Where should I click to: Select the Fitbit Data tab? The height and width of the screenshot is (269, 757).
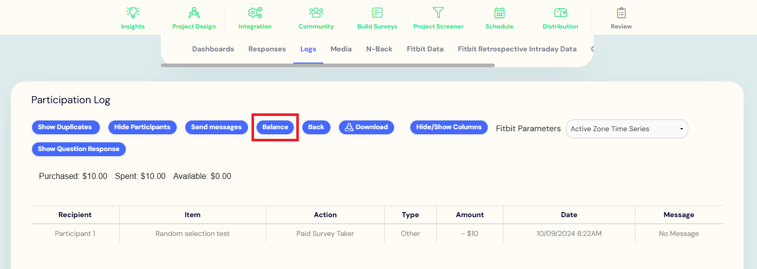[x=425, y=49]
